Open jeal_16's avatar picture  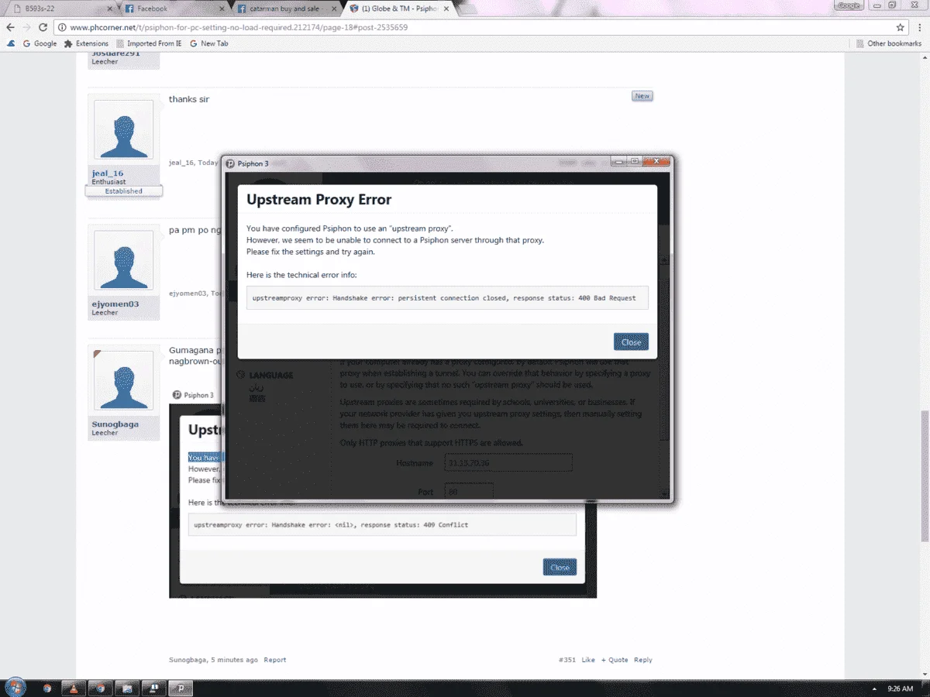123,130
